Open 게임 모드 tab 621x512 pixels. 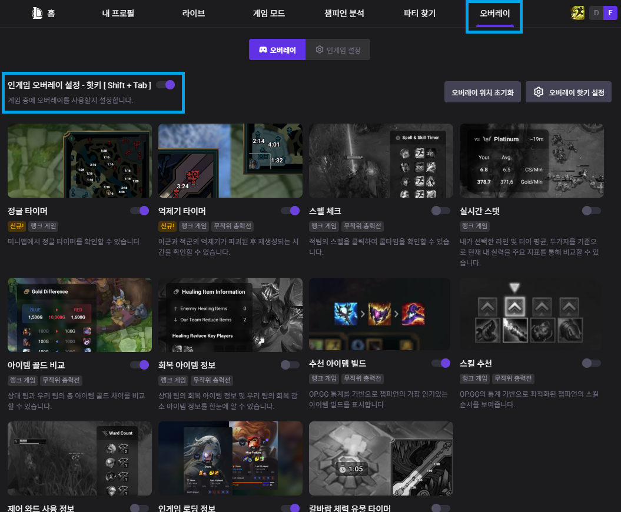(269, 14)
